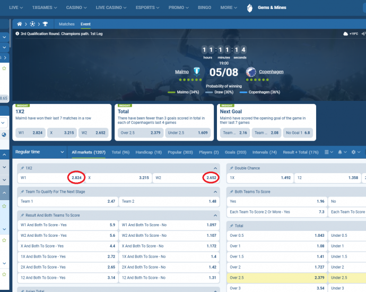Open the PROMO menu
The height and width of the screenshot is (292, 366).
coord(179,8)
